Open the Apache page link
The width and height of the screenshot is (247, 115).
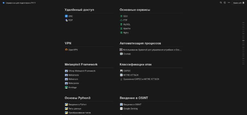[x=127, y=29]
